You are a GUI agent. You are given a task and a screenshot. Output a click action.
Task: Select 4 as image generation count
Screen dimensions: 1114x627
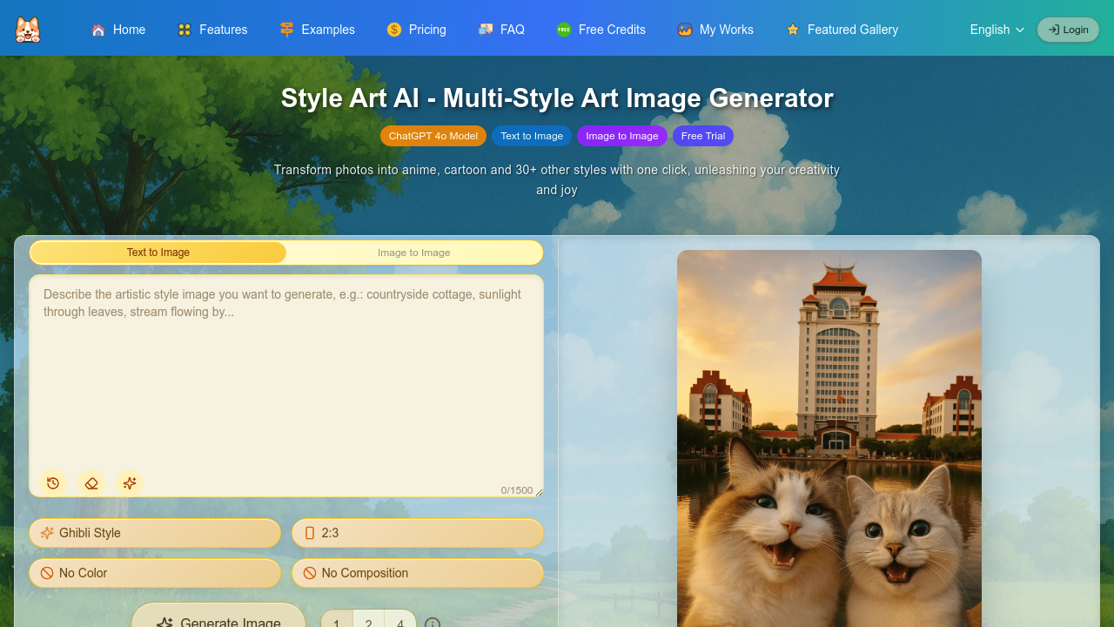point(400,622)
